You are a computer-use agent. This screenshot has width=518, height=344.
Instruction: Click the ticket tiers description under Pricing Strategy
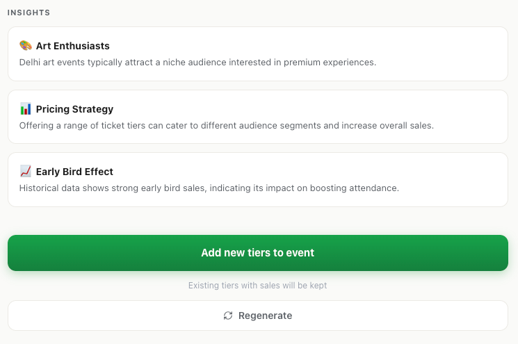coord(226,126)
